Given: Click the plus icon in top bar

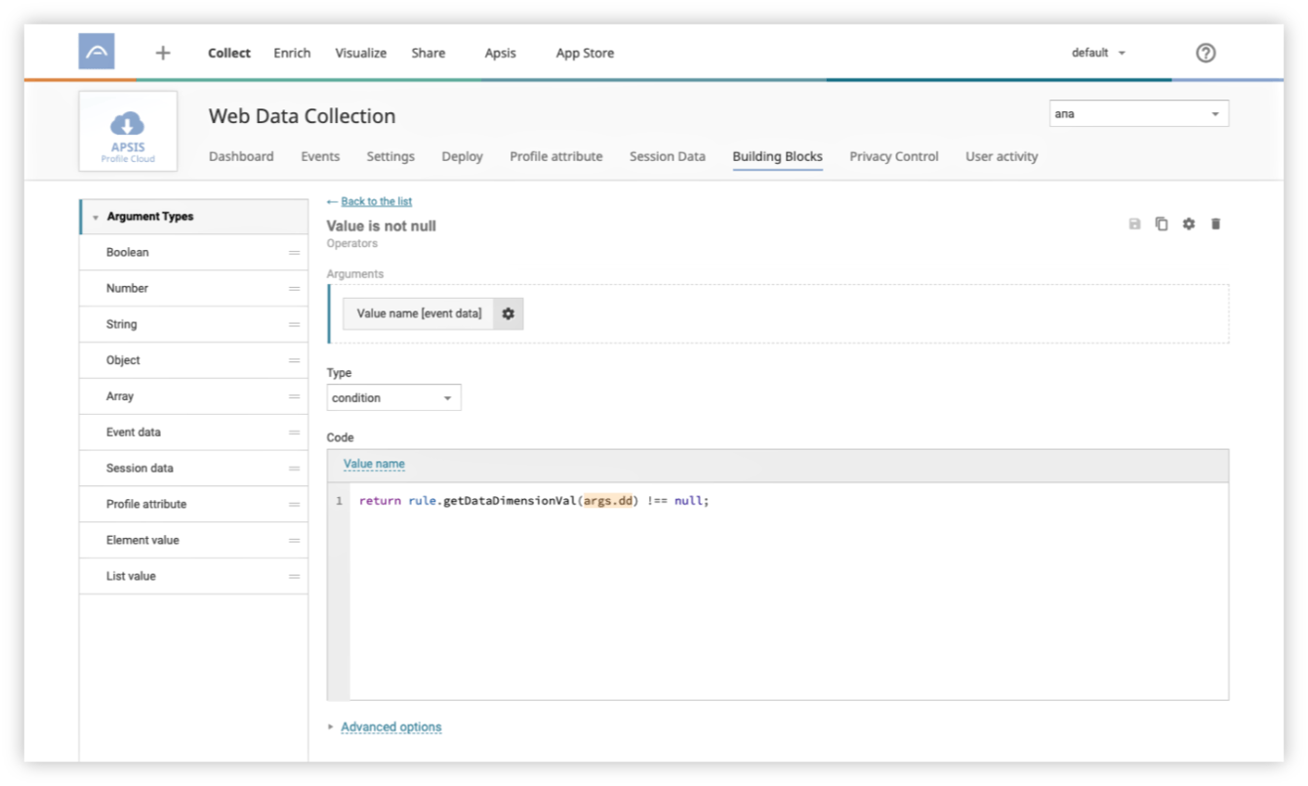Looking at the screenshot, I should click(163, 54).
